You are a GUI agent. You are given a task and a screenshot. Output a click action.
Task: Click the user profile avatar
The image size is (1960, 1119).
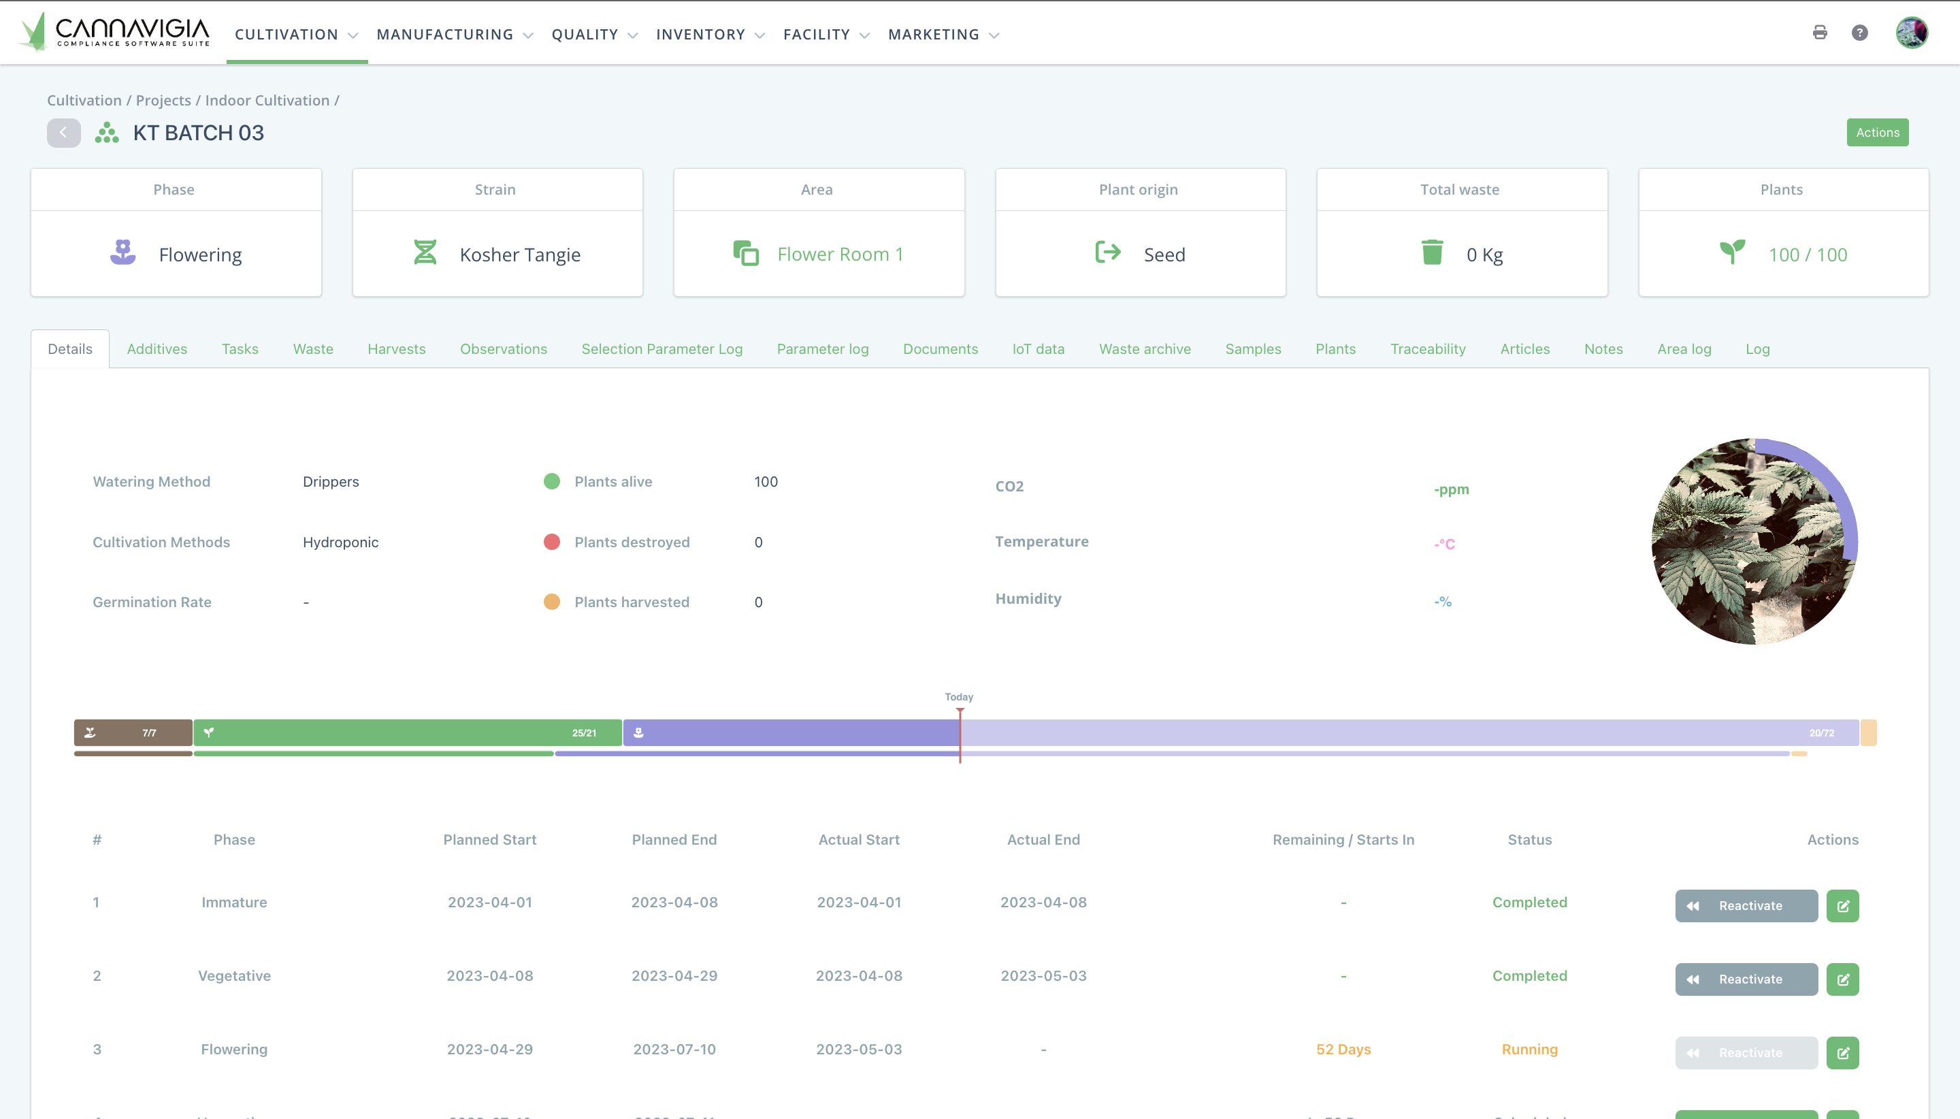pos(1911,32)
